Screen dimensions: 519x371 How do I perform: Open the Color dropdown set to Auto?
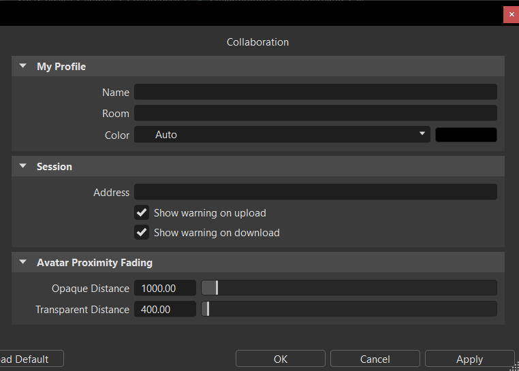tap(282, 134)
